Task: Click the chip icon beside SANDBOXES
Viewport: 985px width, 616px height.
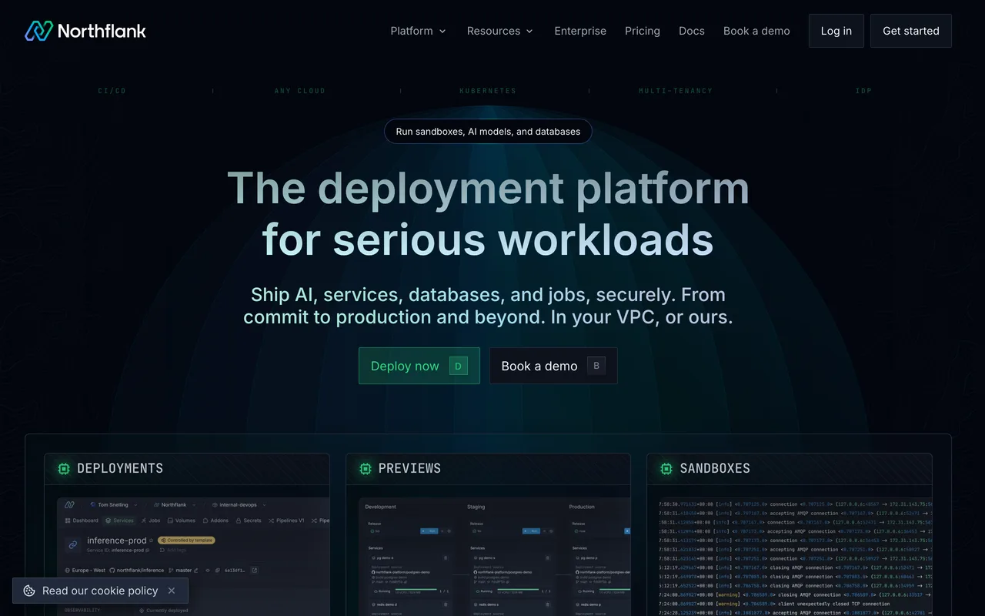Action: tap(667, 468)
